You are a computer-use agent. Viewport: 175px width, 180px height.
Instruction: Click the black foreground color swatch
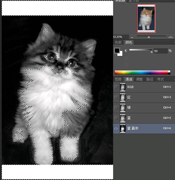pos(117,51)
